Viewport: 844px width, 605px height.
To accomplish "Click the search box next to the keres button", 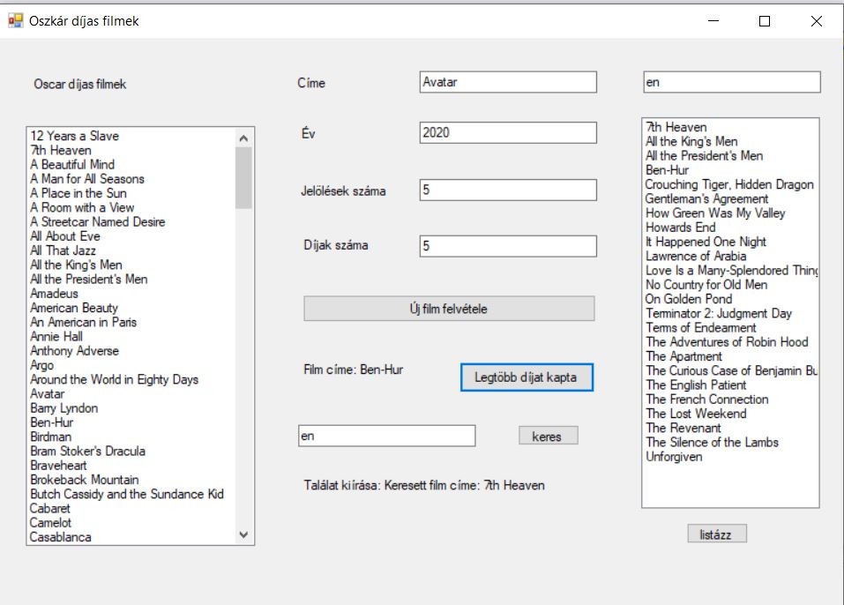I will [386, 436].
